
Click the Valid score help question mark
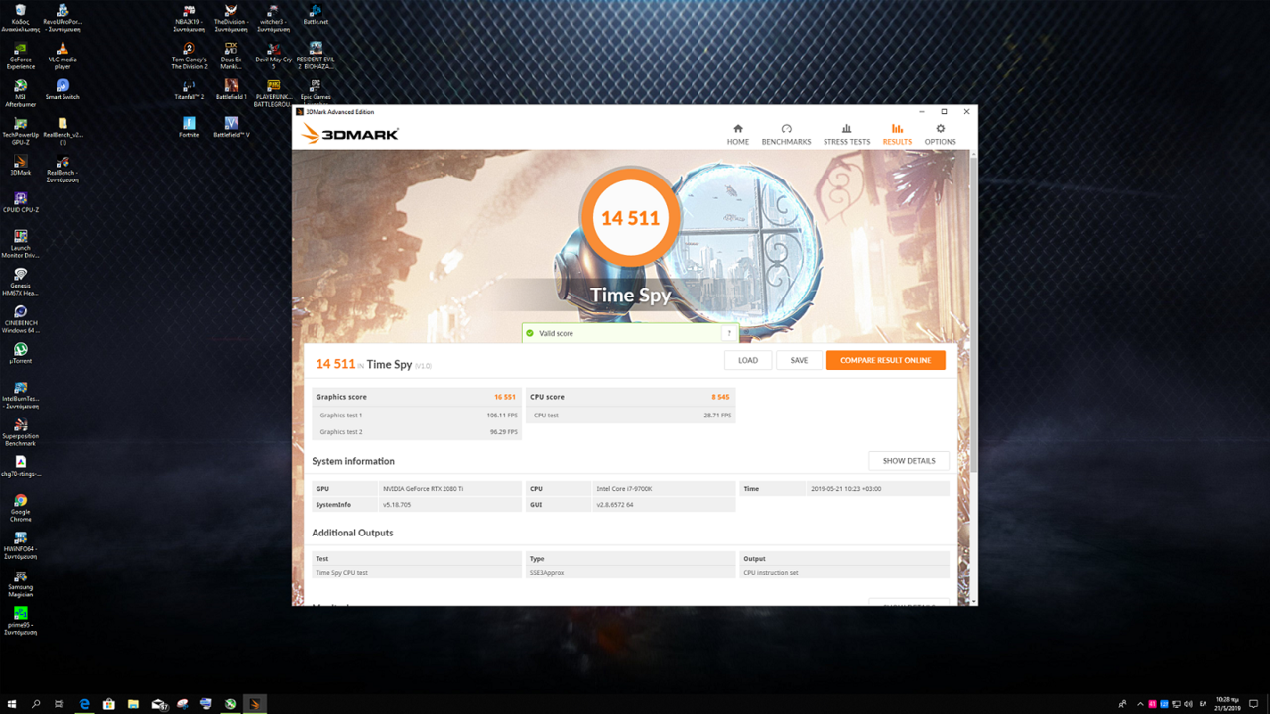(729, 334)
